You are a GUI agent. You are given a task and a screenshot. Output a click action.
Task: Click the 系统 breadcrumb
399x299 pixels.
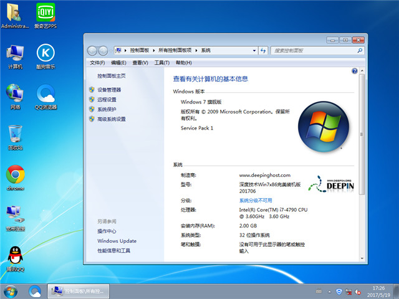tap(206, 50)
